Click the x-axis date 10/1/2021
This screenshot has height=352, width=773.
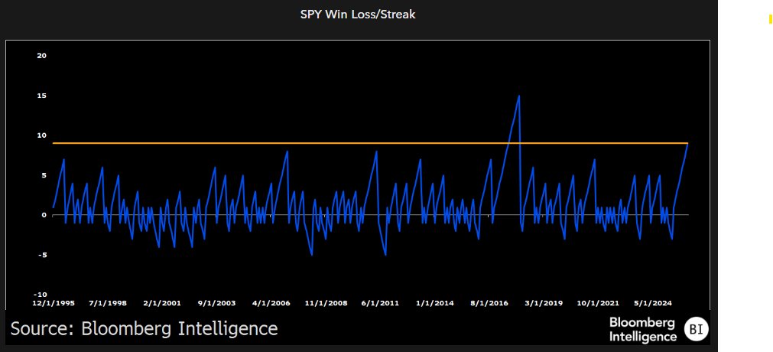pos(597,303)
